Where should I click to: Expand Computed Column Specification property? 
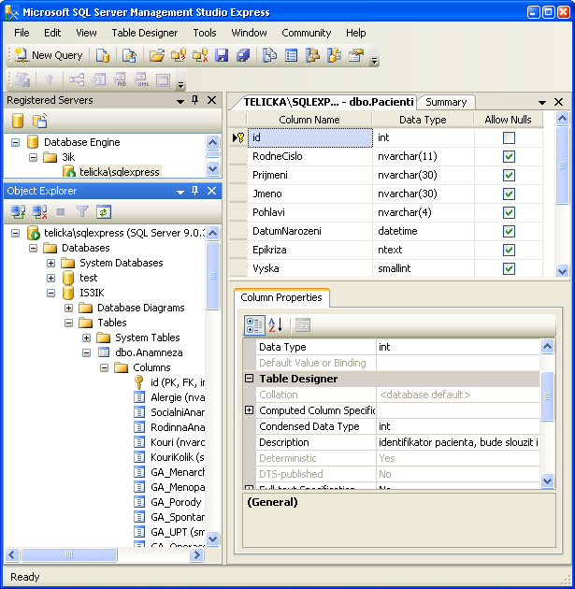[249, 410]
